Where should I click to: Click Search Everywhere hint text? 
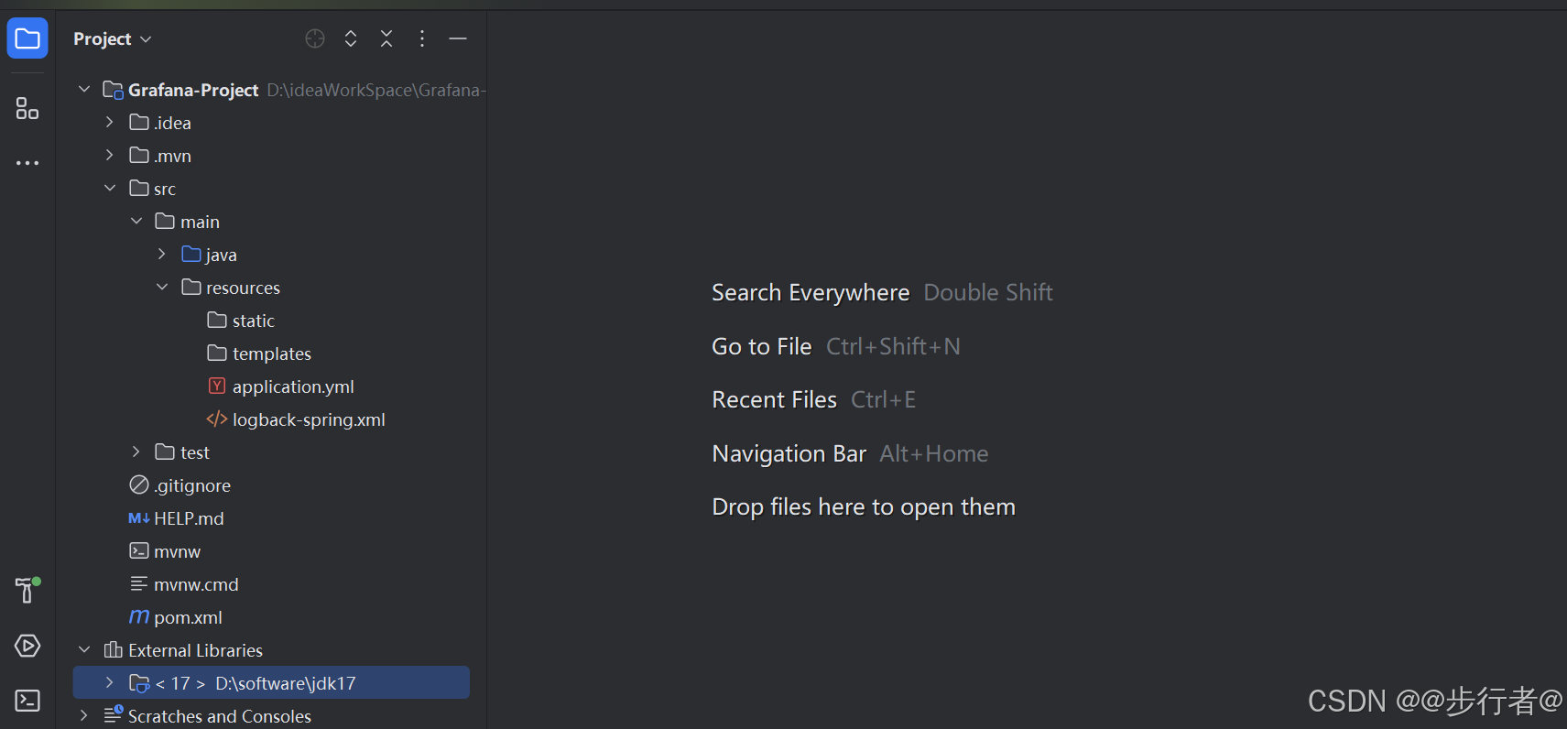click(x=811, y=292)
